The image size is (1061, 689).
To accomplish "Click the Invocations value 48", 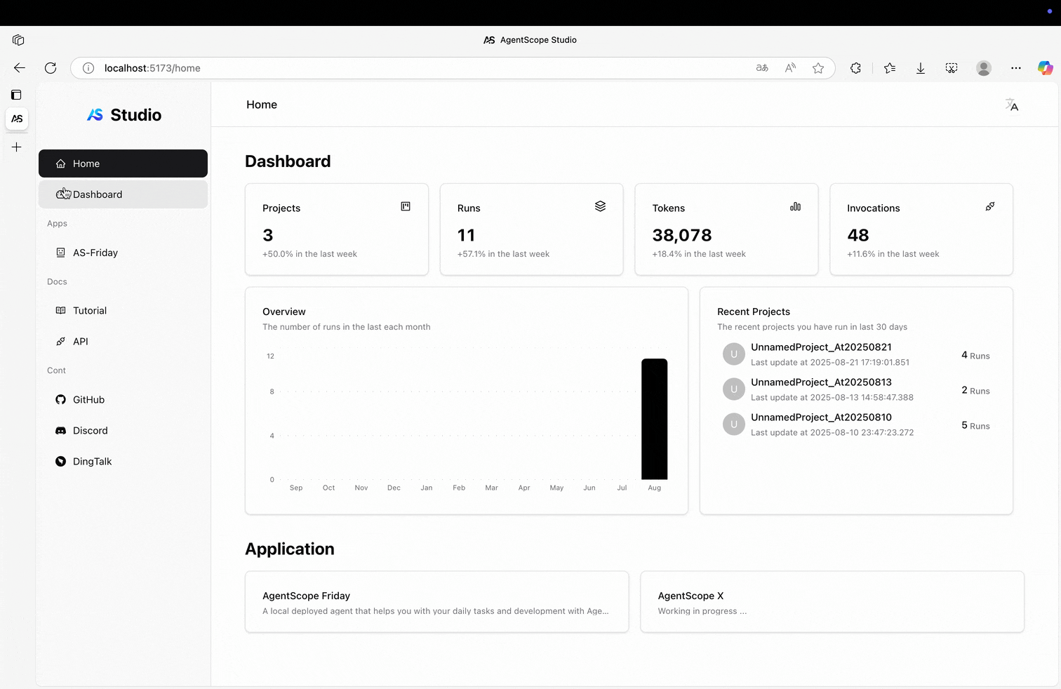I will (x=858, y=235).
